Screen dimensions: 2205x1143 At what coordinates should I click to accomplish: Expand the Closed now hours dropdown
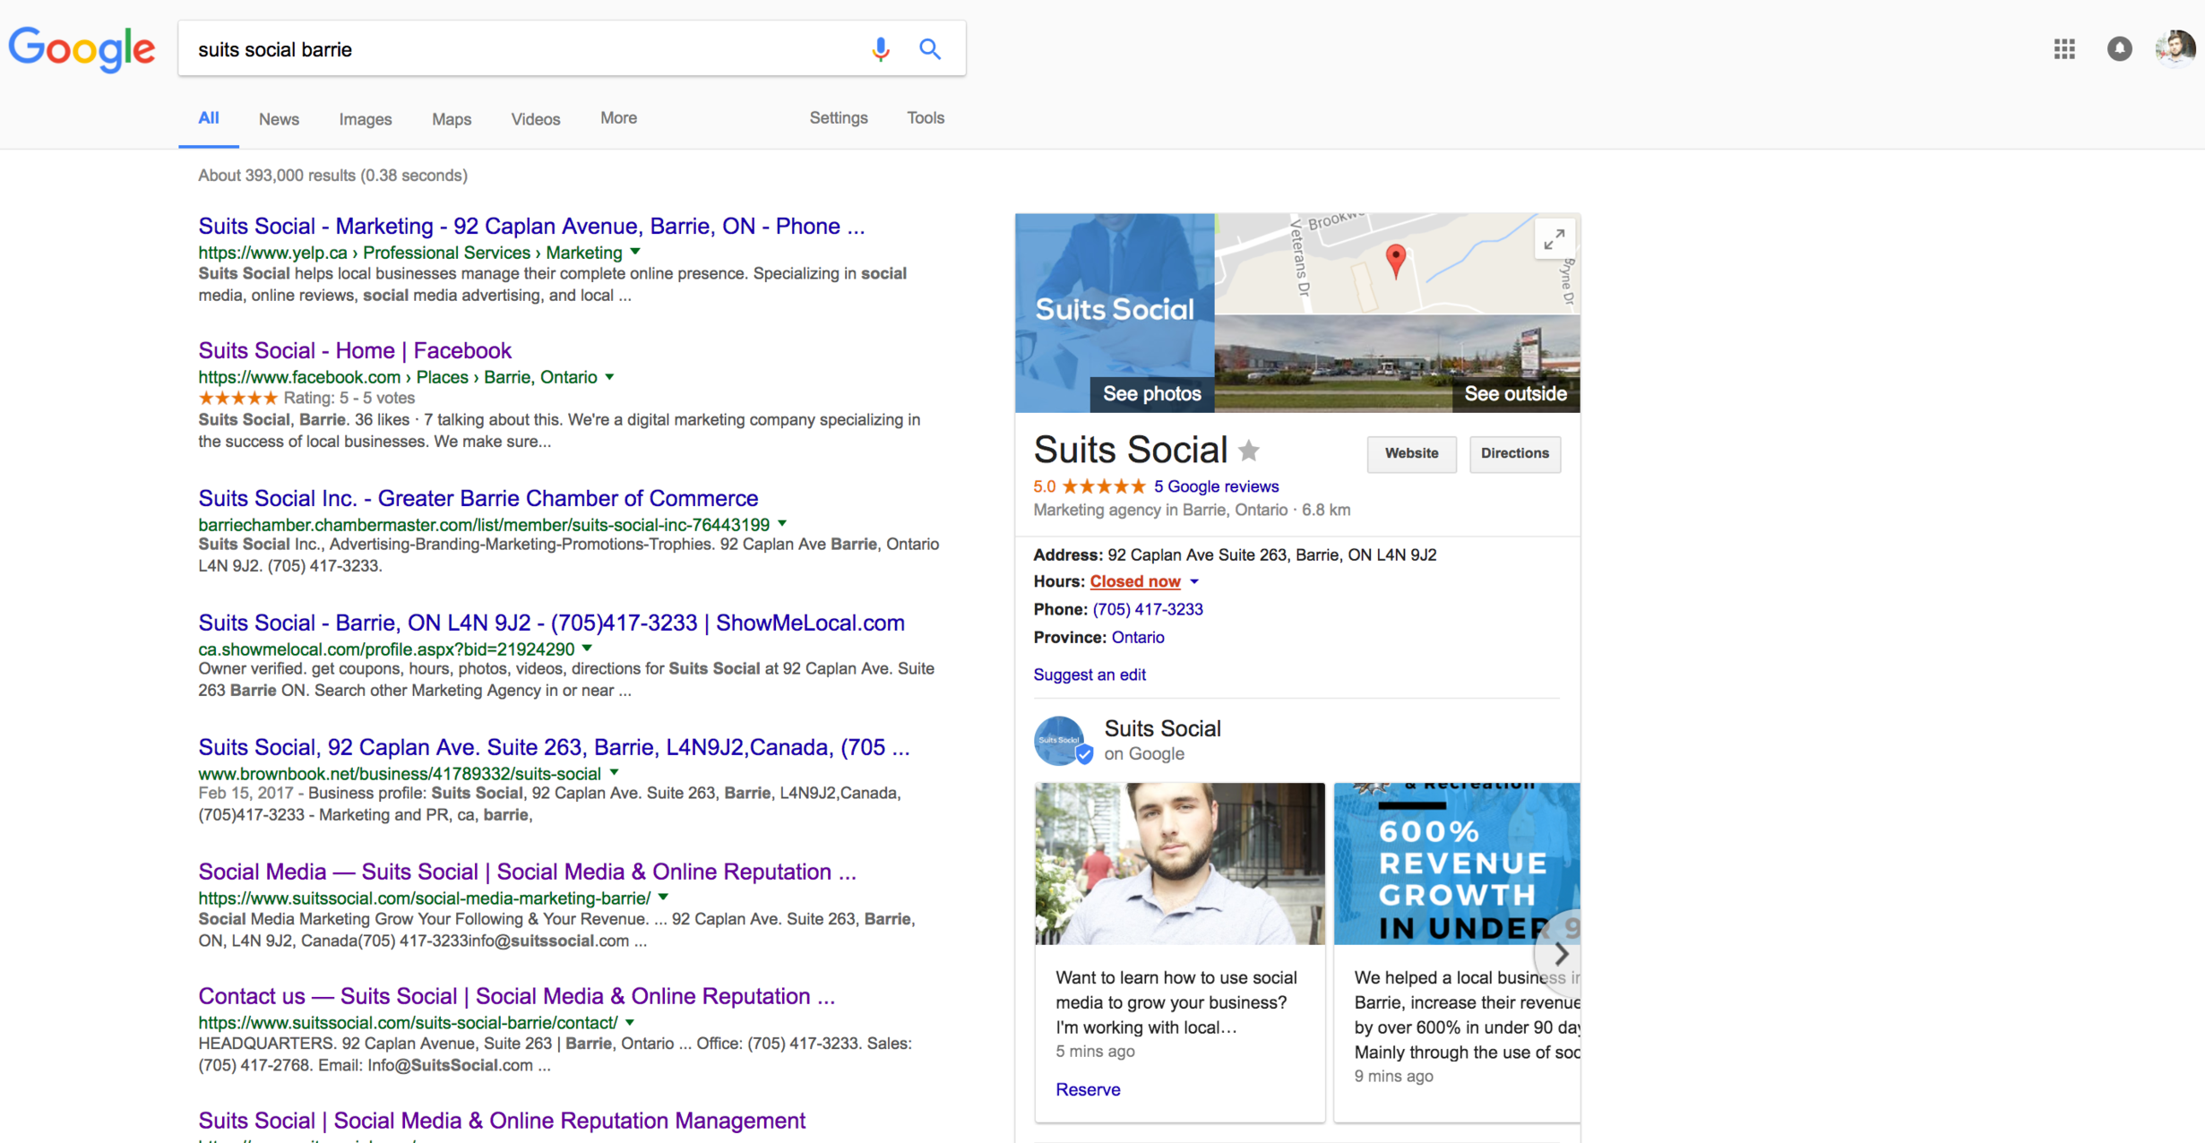coord(1194,582)
